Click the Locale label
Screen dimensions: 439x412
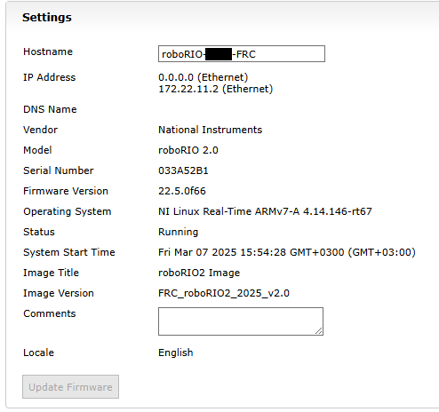tap(39, 353)
